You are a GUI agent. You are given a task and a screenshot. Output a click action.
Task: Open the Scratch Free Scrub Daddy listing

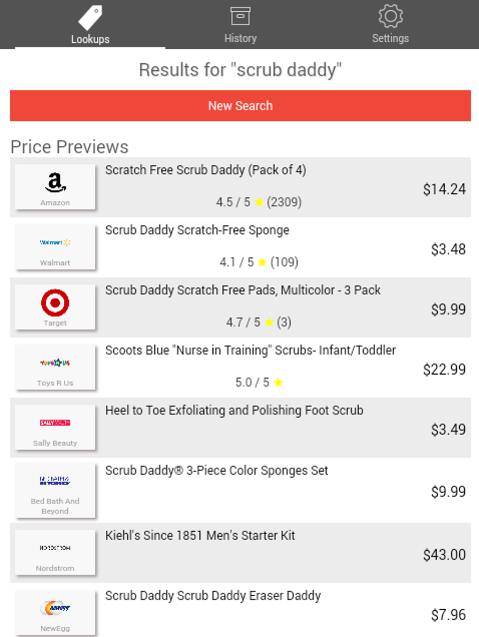(x=206, y=170)
